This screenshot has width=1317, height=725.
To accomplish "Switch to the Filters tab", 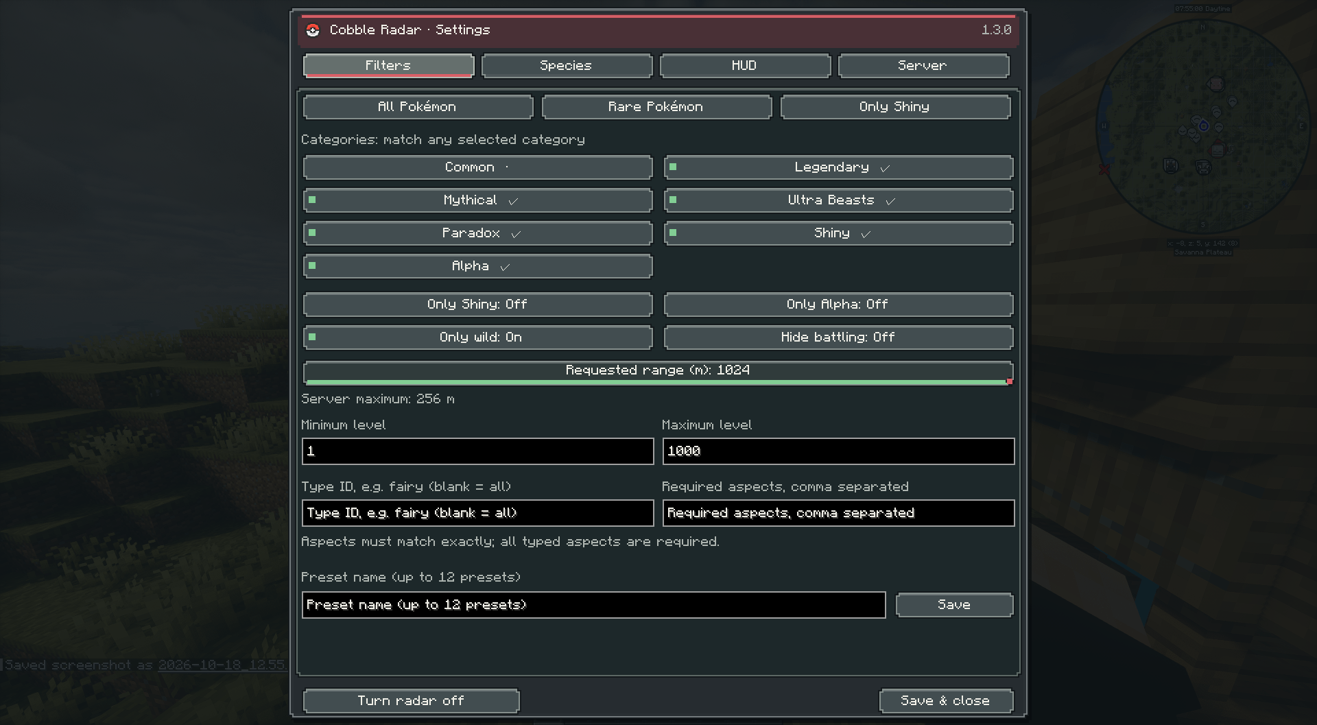I will click(x=388, y=66).
